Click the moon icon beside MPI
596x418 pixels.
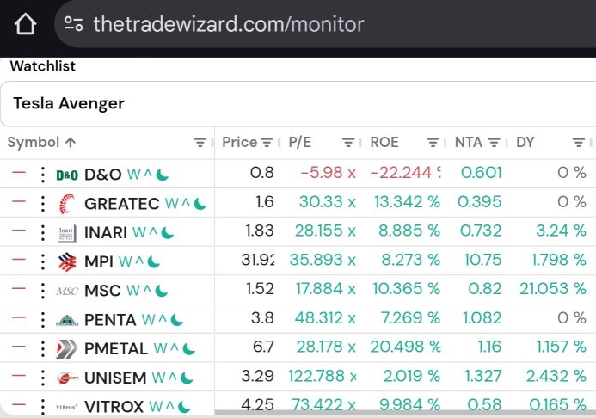(154, 261)
